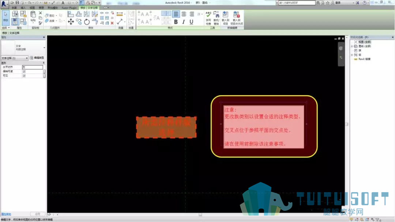Click the help question mark icon
The image size is (395, 222).
pyautogui.click(x=364, y=3)
